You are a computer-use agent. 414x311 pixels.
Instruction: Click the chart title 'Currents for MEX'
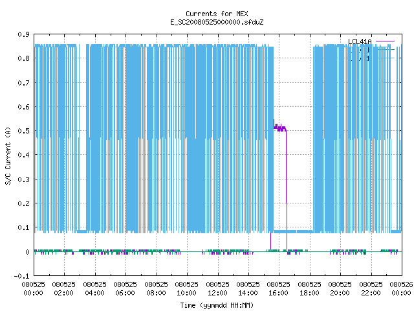tap(217, 14)
